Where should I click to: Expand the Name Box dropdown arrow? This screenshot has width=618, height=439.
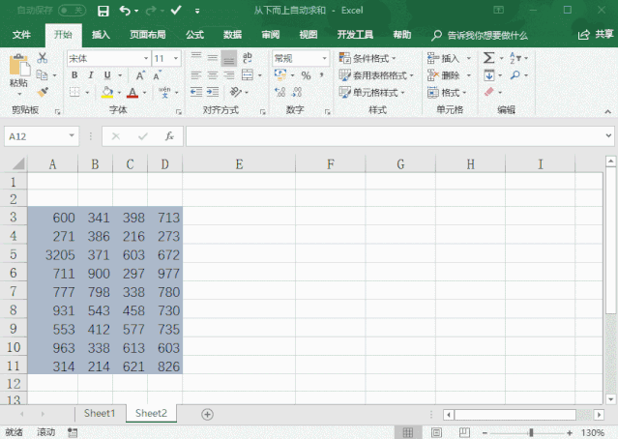click(x=72, y=136)
